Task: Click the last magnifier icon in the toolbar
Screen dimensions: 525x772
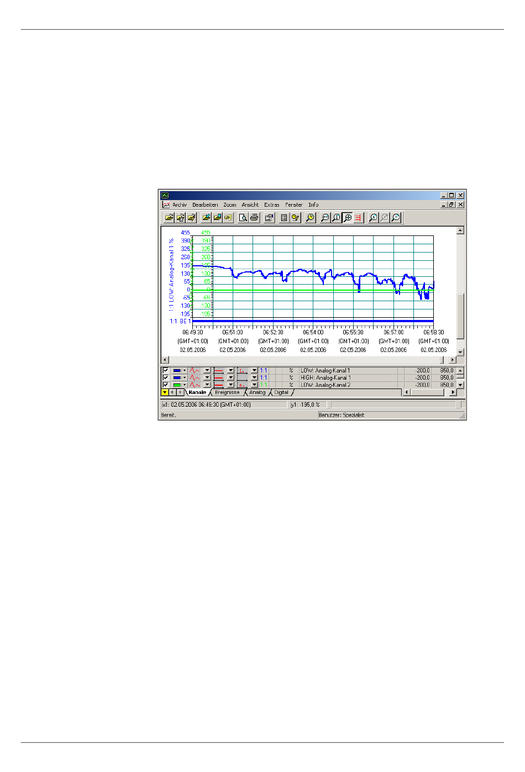Action: (396, 218)
